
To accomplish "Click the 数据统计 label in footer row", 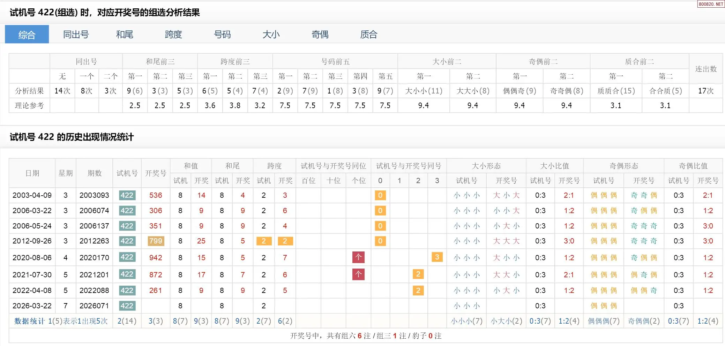I will (30, 321).
